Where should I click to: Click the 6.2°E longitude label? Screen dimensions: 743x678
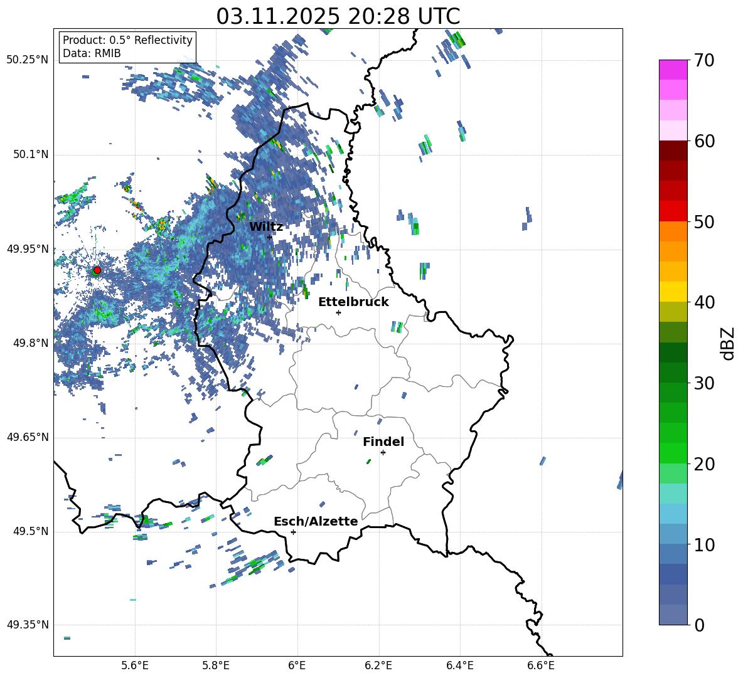click(378, 665)
